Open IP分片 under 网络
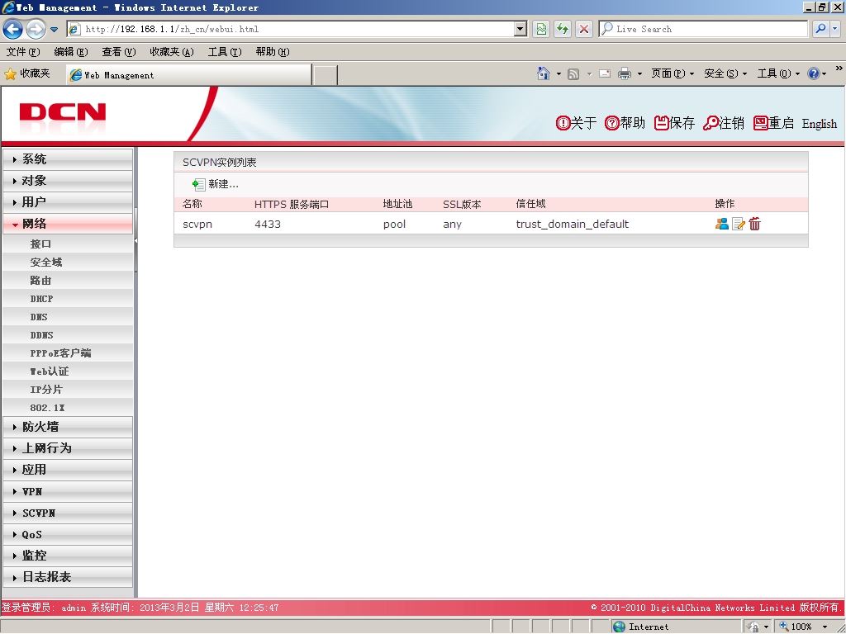The image size is (846, 634). click(68, 390)
